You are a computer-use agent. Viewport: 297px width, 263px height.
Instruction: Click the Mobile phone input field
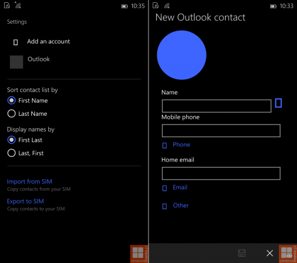(221, 131)
